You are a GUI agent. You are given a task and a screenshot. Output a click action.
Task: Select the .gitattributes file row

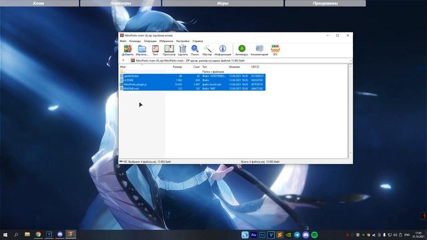click(x=193, y=76)
